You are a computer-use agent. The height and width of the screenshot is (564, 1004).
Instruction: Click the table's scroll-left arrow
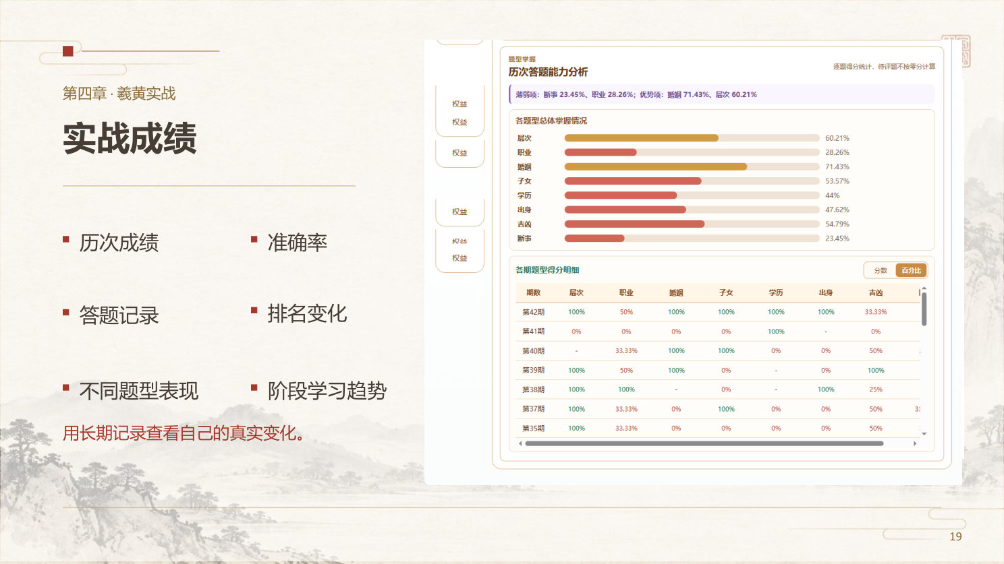[x=520, y=443]
